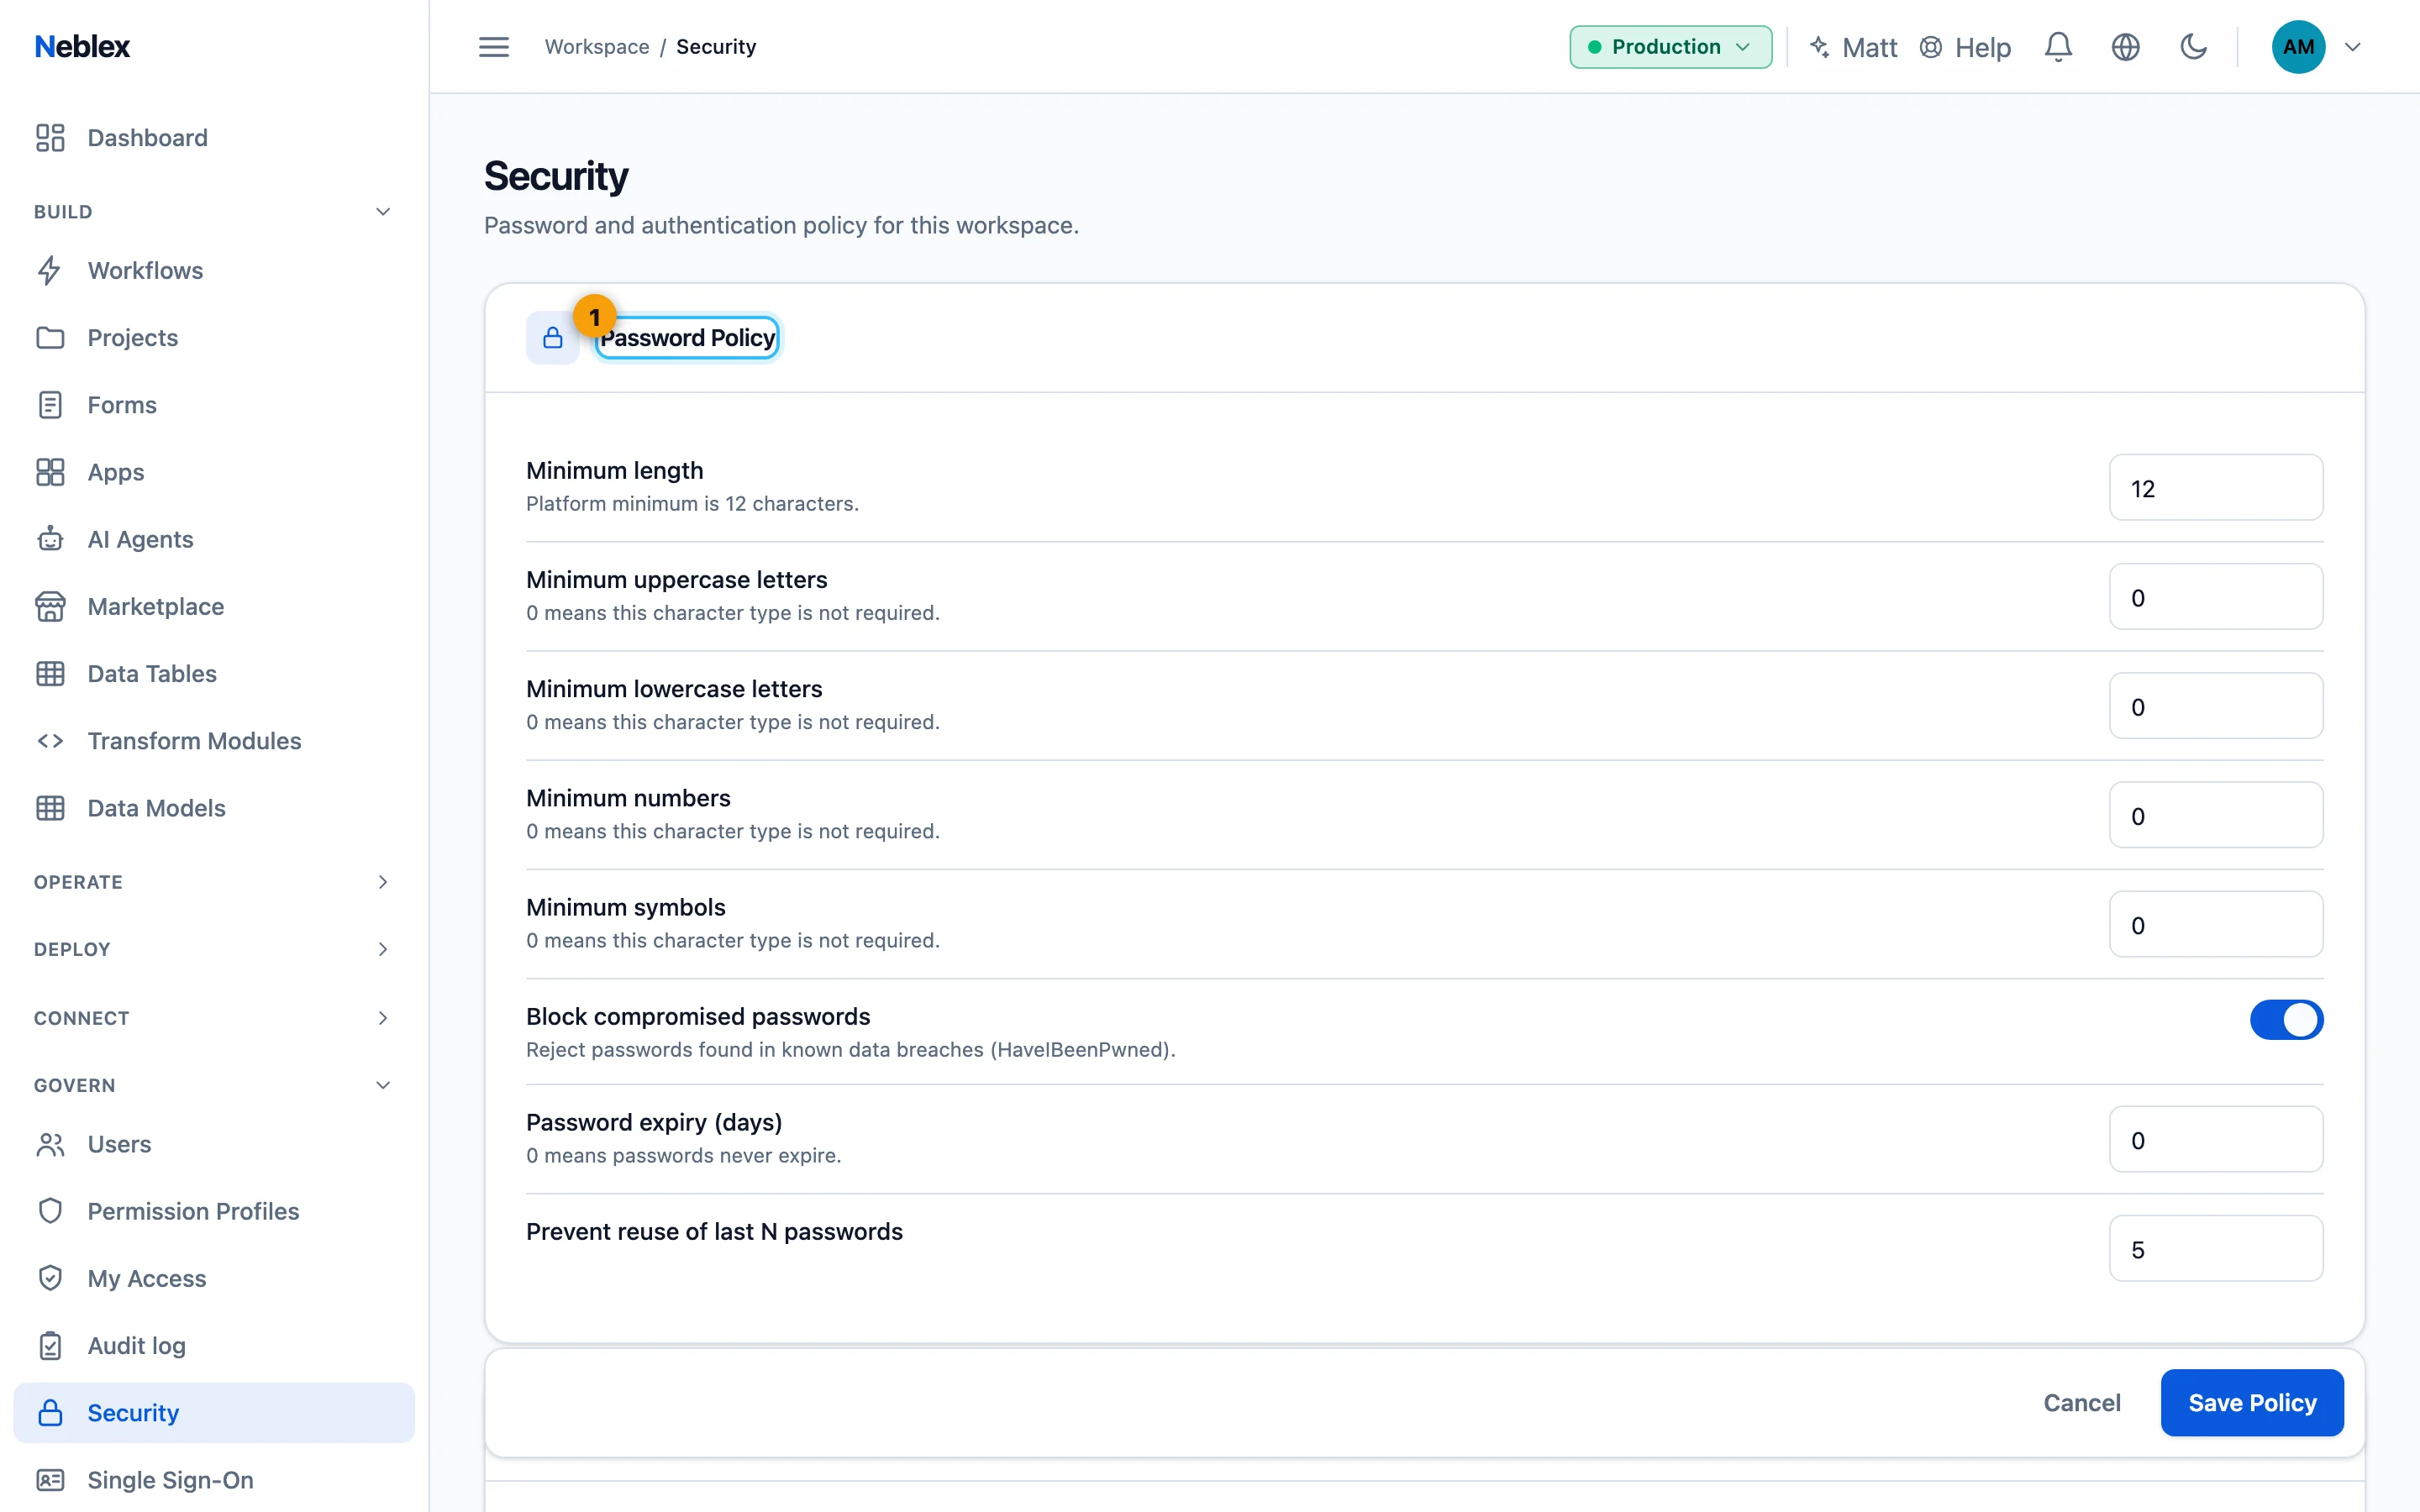Expand the CONNECT section

coord(214,1018)
